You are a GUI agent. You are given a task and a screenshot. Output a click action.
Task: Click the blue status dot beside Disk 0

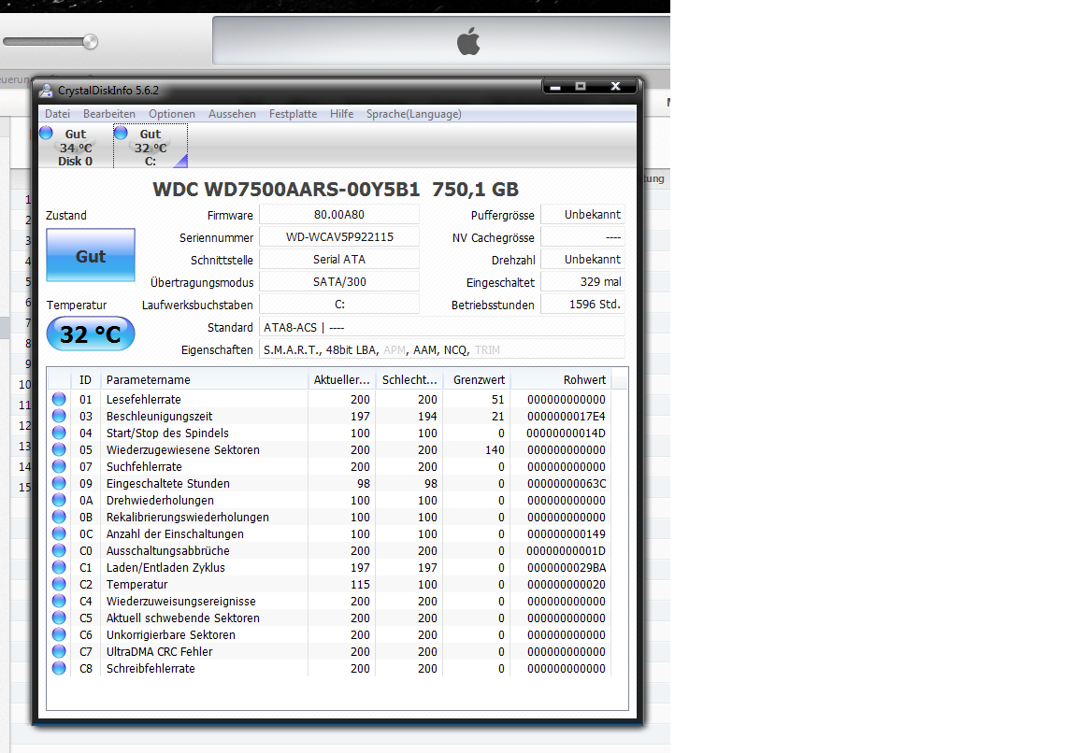[x=46, y=133]
